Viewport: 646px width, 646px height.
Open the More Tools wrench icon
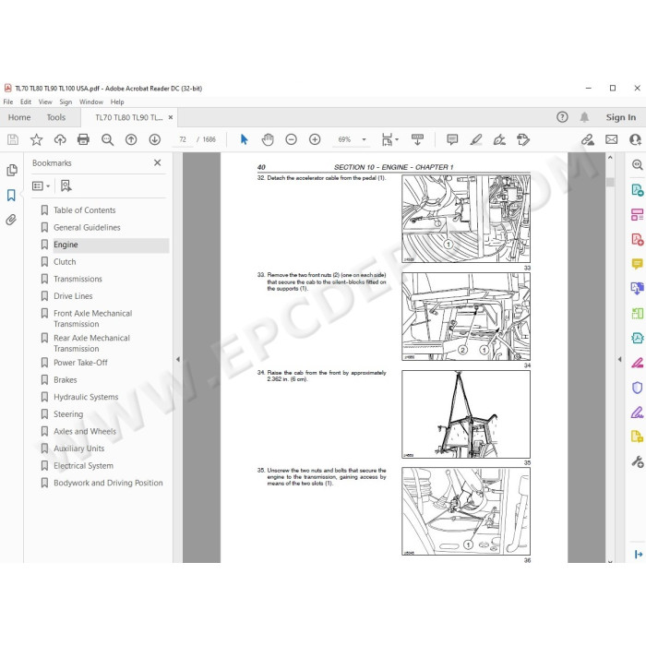click(637, 461)
